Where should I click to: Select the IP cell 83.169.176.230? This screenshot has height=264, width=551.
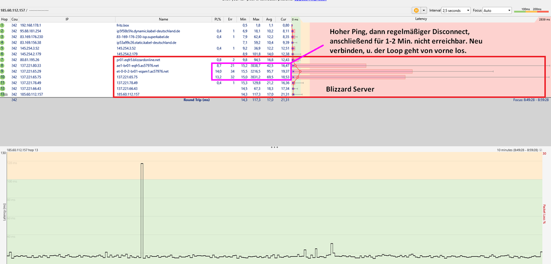coord(31,36)
